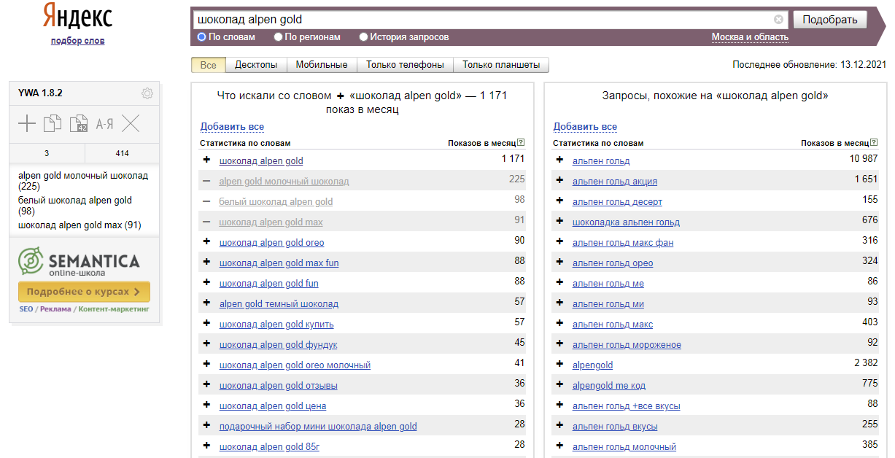Viewport: 895px width, 458px height.
Task: Select 'шоколад alpen gold max (91)' in YWA list
Action: [80, 225]
